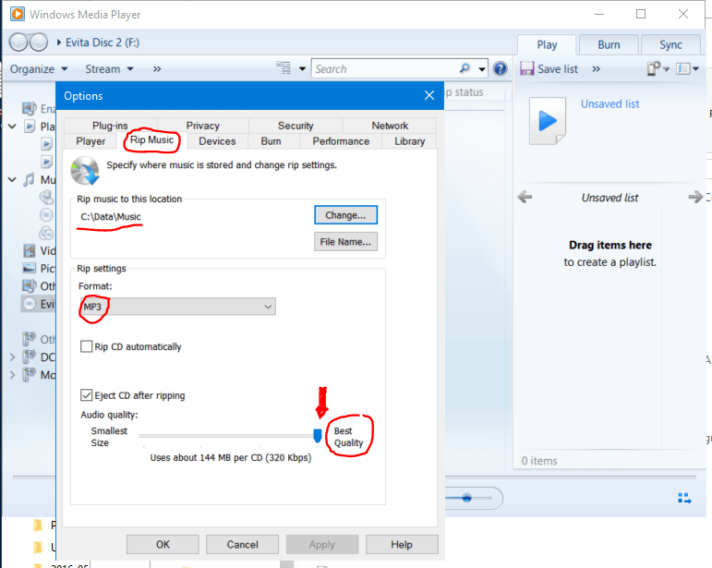Click the blue Help question mark icon
712x568 pixels.
click(501, 68)
